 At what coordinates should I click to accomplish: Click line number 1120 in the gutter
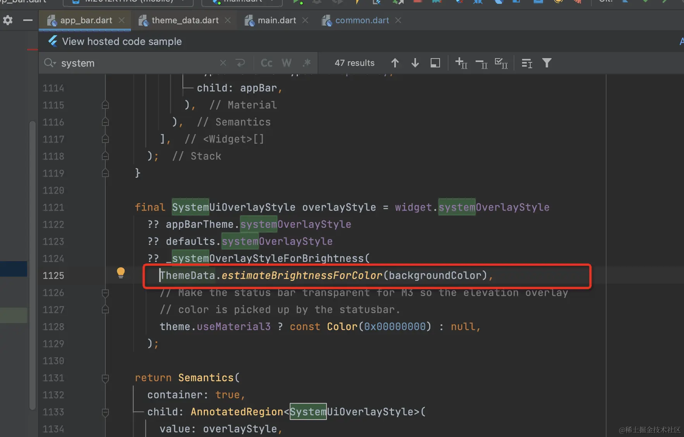53,190
